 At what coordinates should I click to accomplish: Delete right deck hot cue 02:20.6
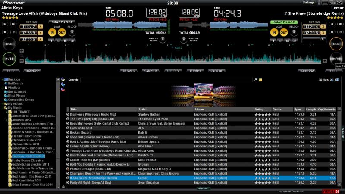click(323, 33)
